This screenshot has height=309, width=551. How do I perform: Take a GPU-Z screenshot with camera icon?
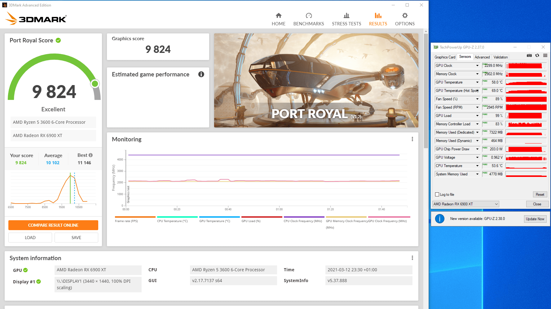(x=529, y=56)
